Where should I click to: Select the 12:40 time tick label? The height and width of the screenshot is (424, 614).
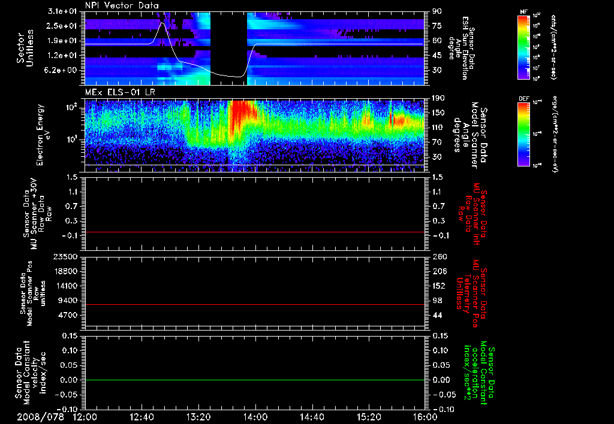click(142, 417)
